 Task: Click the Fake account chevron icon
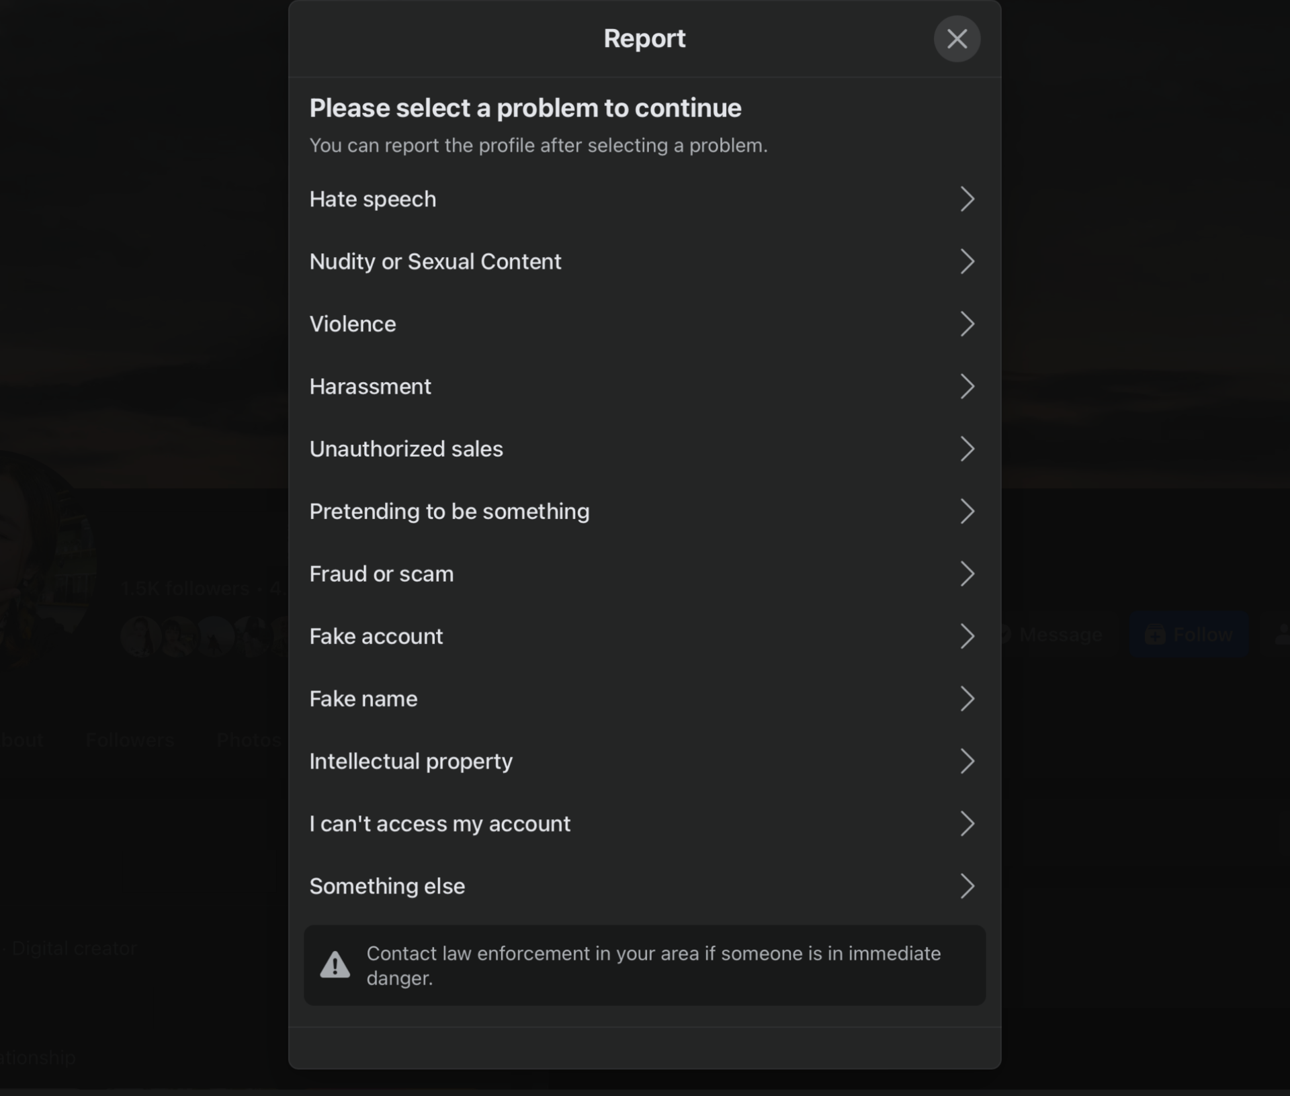pyautogui.click(x=967, y=637)
